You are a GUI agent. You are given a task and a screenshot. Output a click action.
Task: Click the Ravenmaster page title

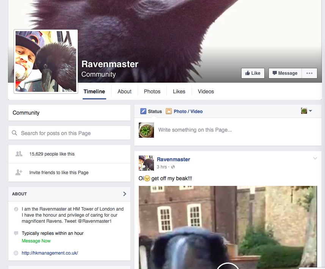[x=110, y=64]
